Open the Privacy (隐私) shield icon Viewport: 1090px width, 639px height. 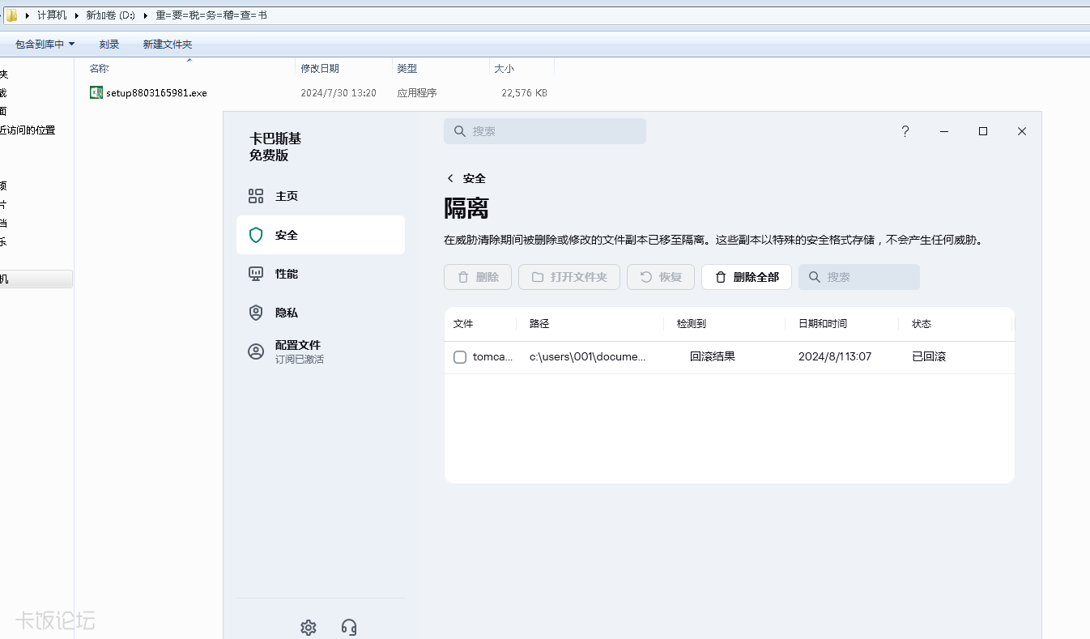pyautogui.click(x=256, y=313)
